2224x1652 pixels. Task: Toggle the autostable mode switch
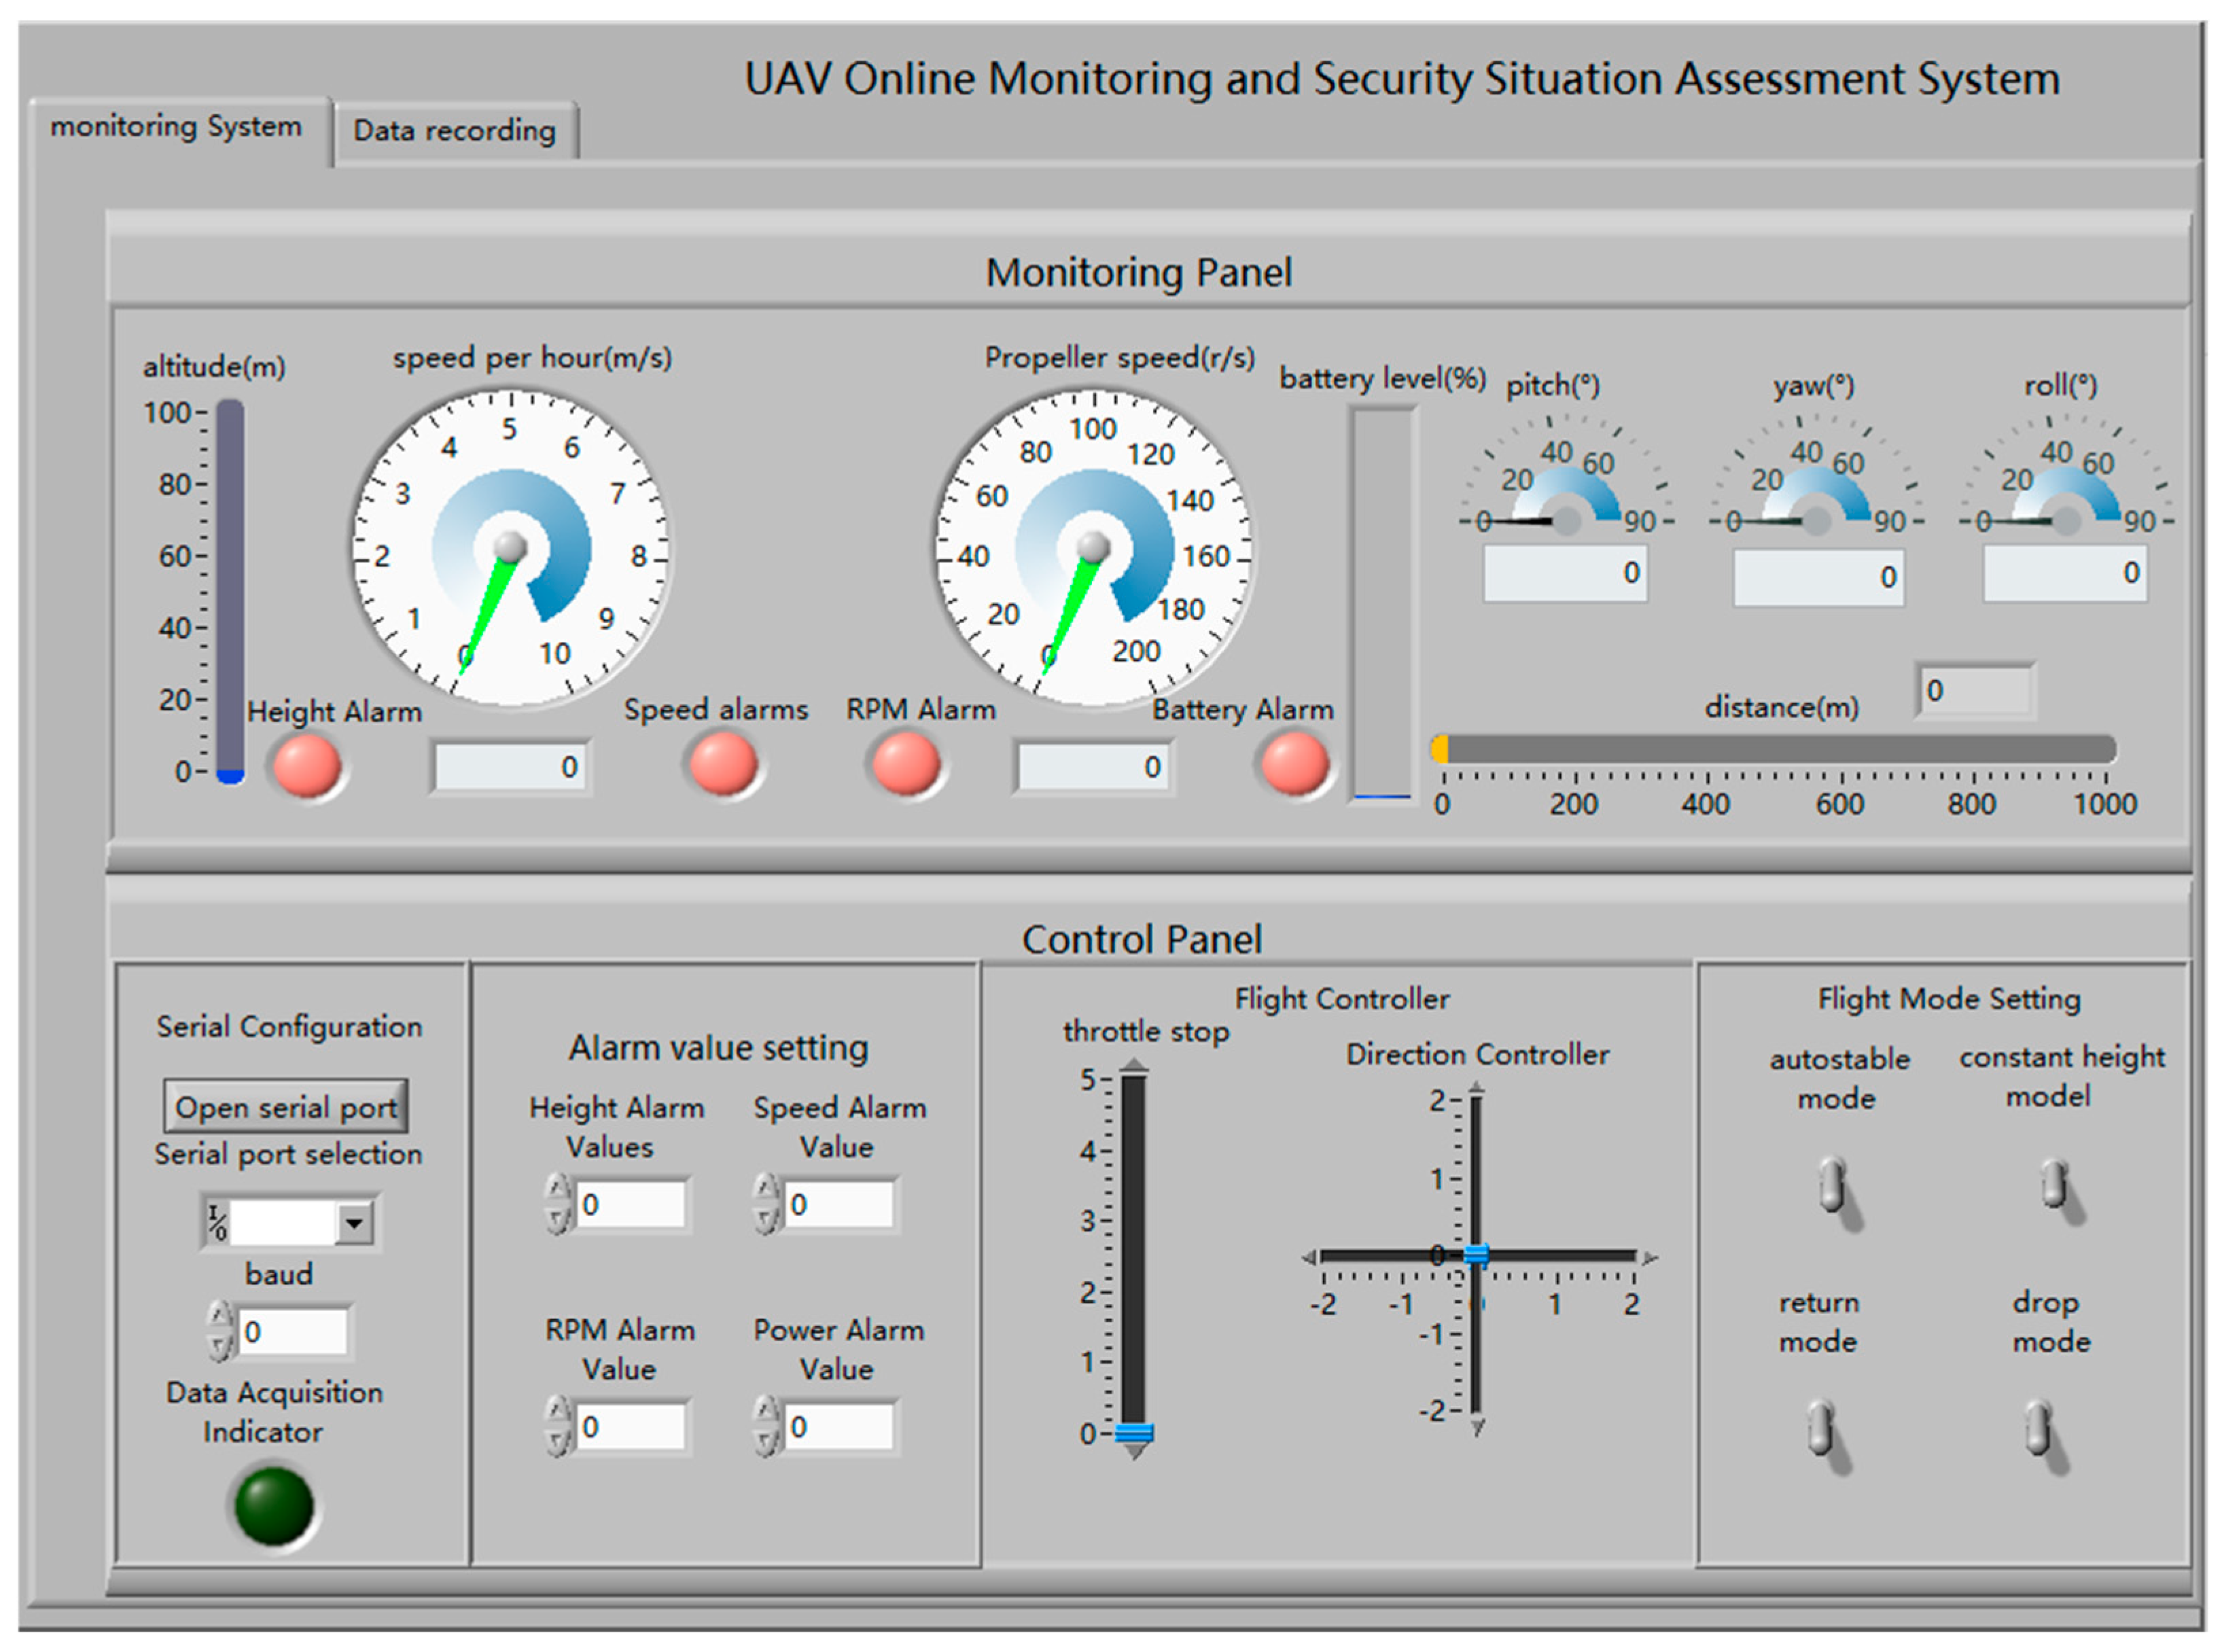click(x=1834, y=1187)
